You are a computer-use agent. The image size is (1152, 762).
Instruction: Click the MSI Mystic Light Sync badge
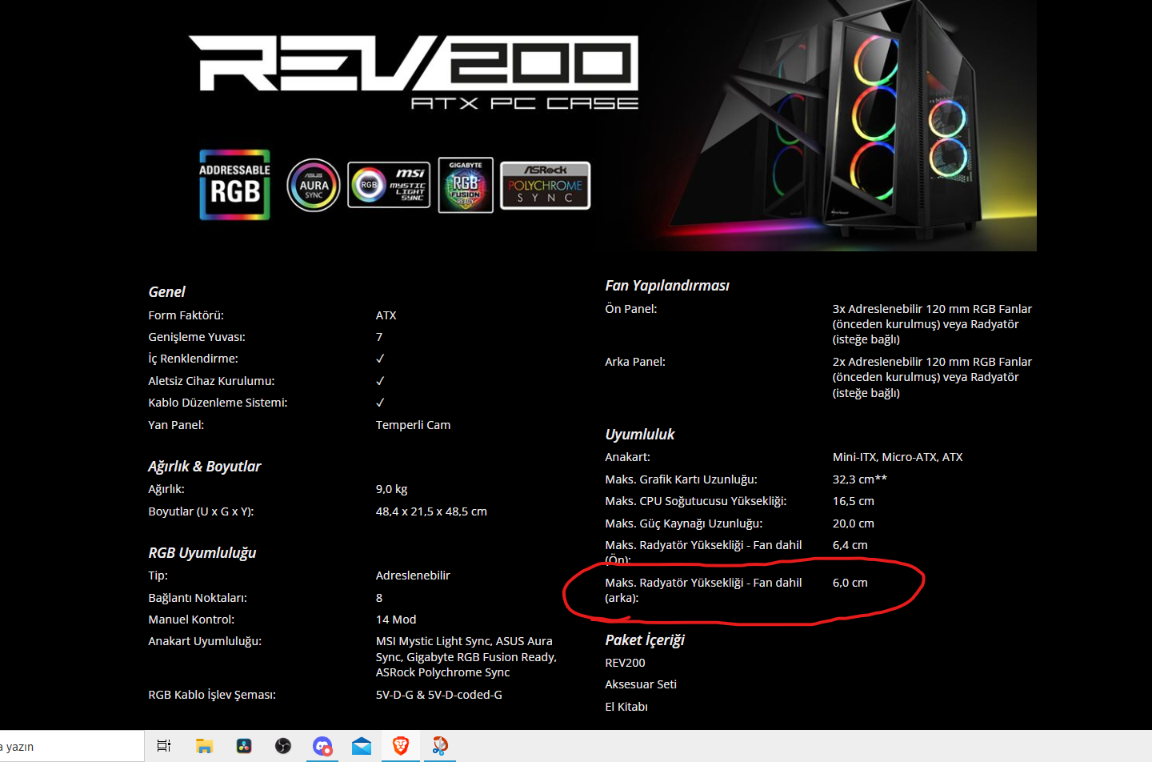click(389, 185)
